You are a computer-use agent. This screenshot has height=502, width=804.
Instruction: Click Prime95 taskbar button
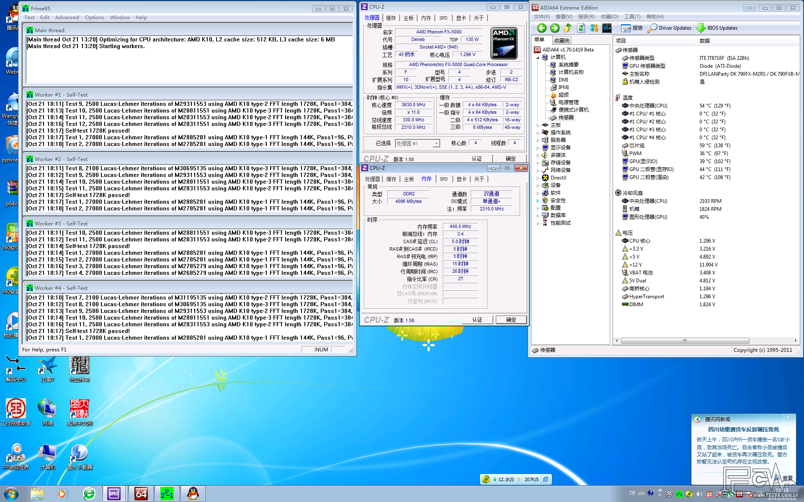[167, 494]
